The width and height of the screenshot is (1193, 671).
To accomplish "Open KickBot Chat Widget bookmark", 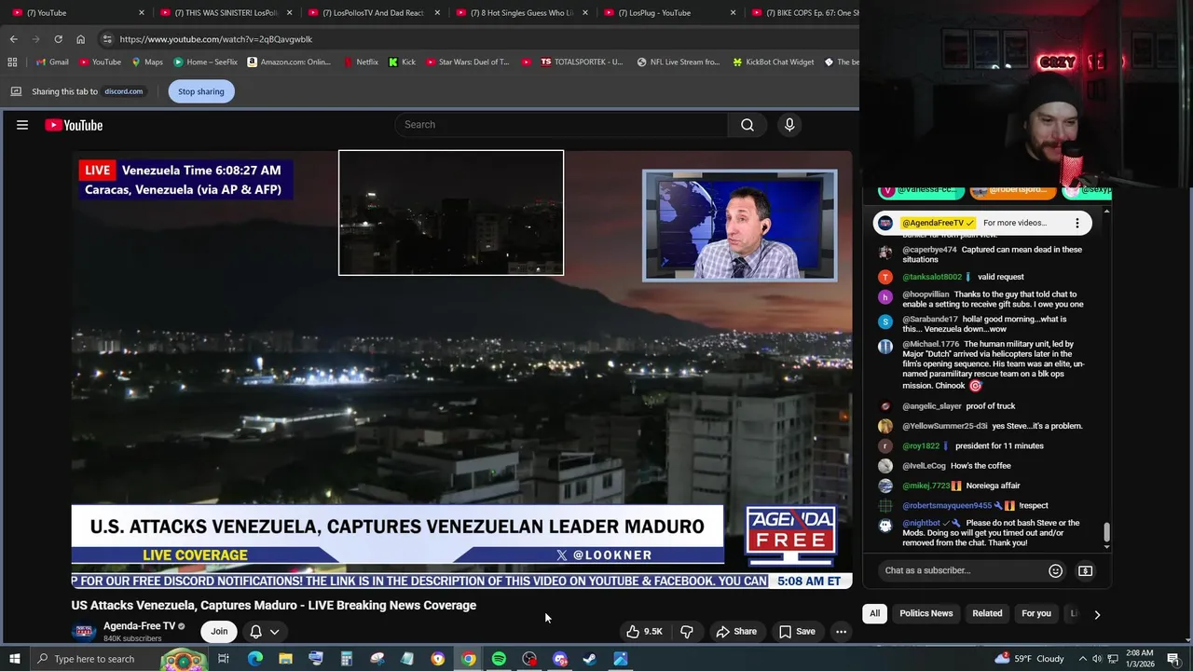I will [x=773, y=62].
